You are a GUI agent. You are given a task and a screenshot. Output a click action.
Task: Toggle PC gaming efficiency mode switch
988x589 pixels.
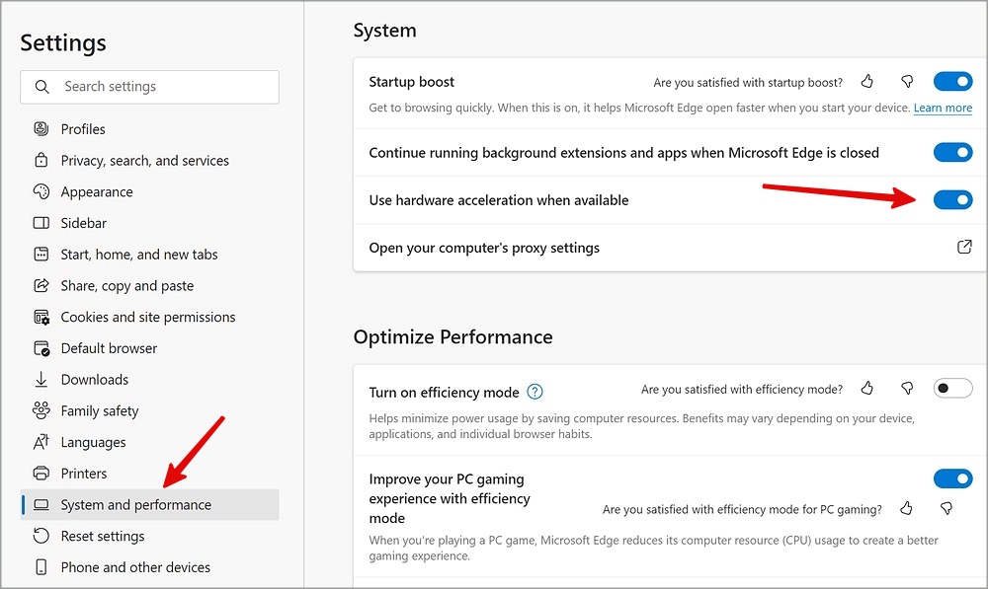click(952, 479)
